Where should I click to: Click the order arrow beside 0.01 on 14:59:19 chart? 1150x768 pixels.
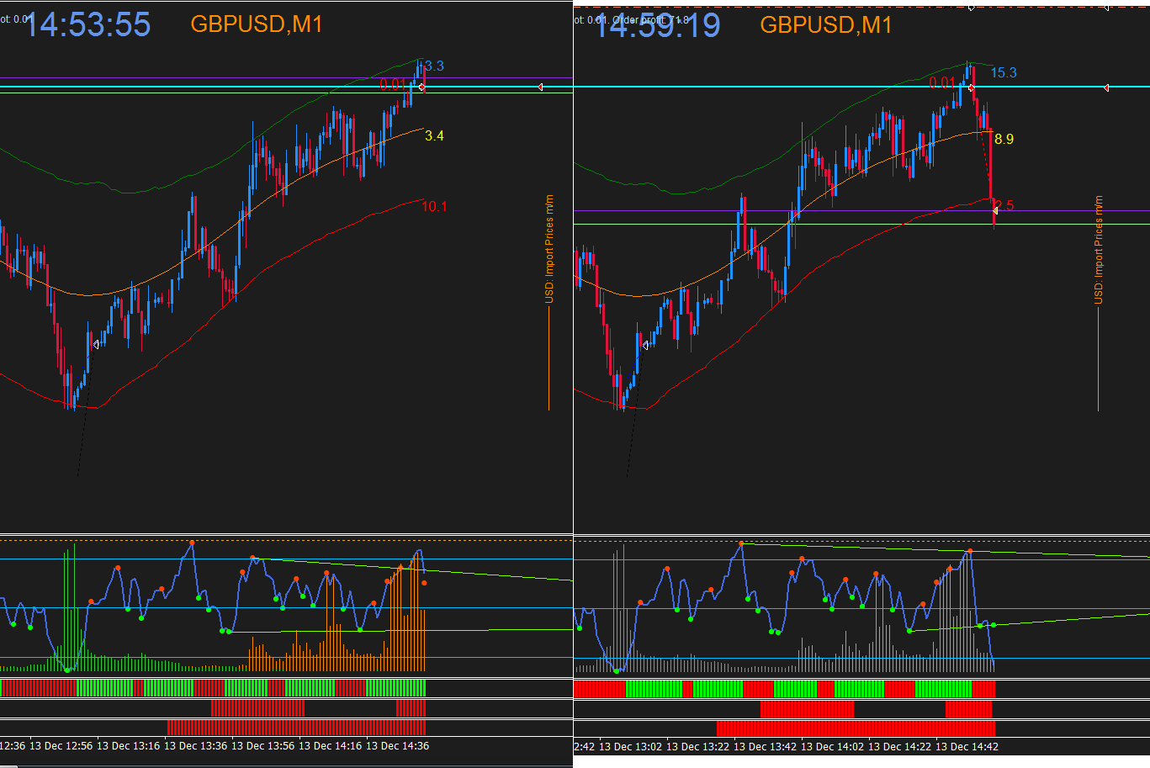point(972,87)
